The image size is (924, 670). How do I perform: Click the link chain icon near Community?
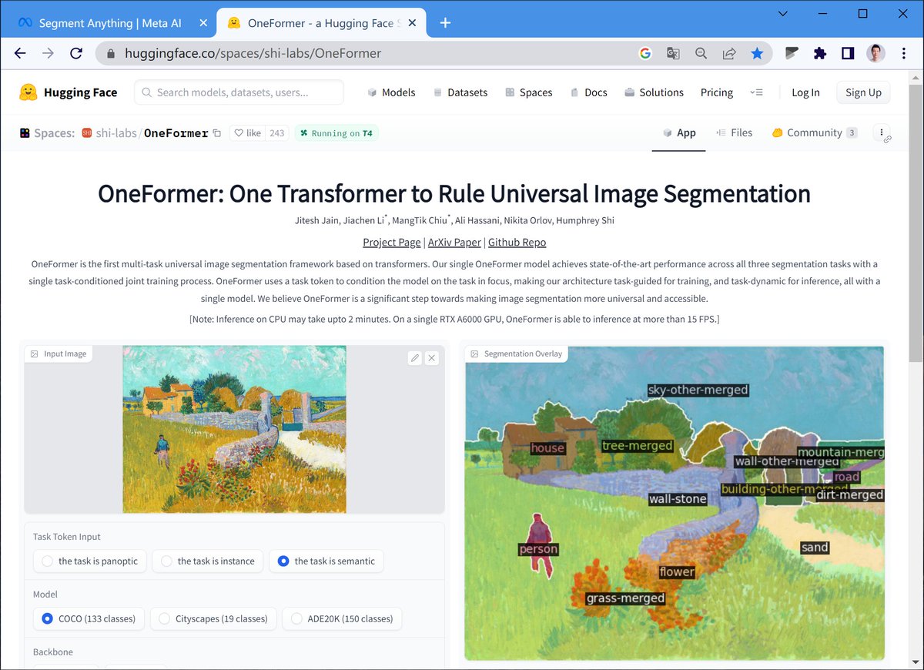pyautogui.click(x=888, y=139)
